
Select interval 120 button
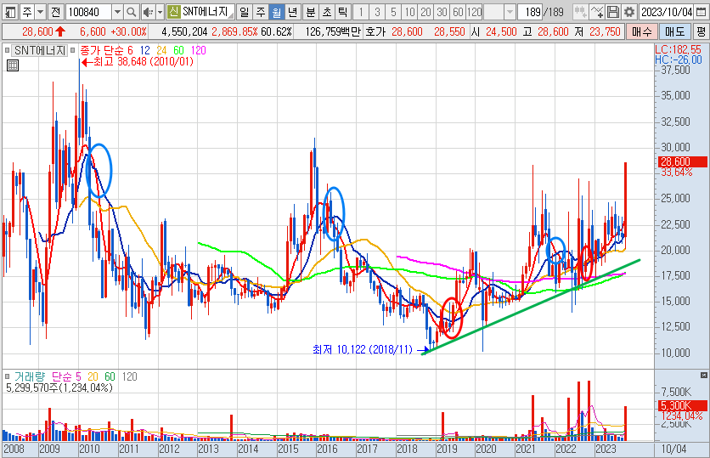coord(475,12)
